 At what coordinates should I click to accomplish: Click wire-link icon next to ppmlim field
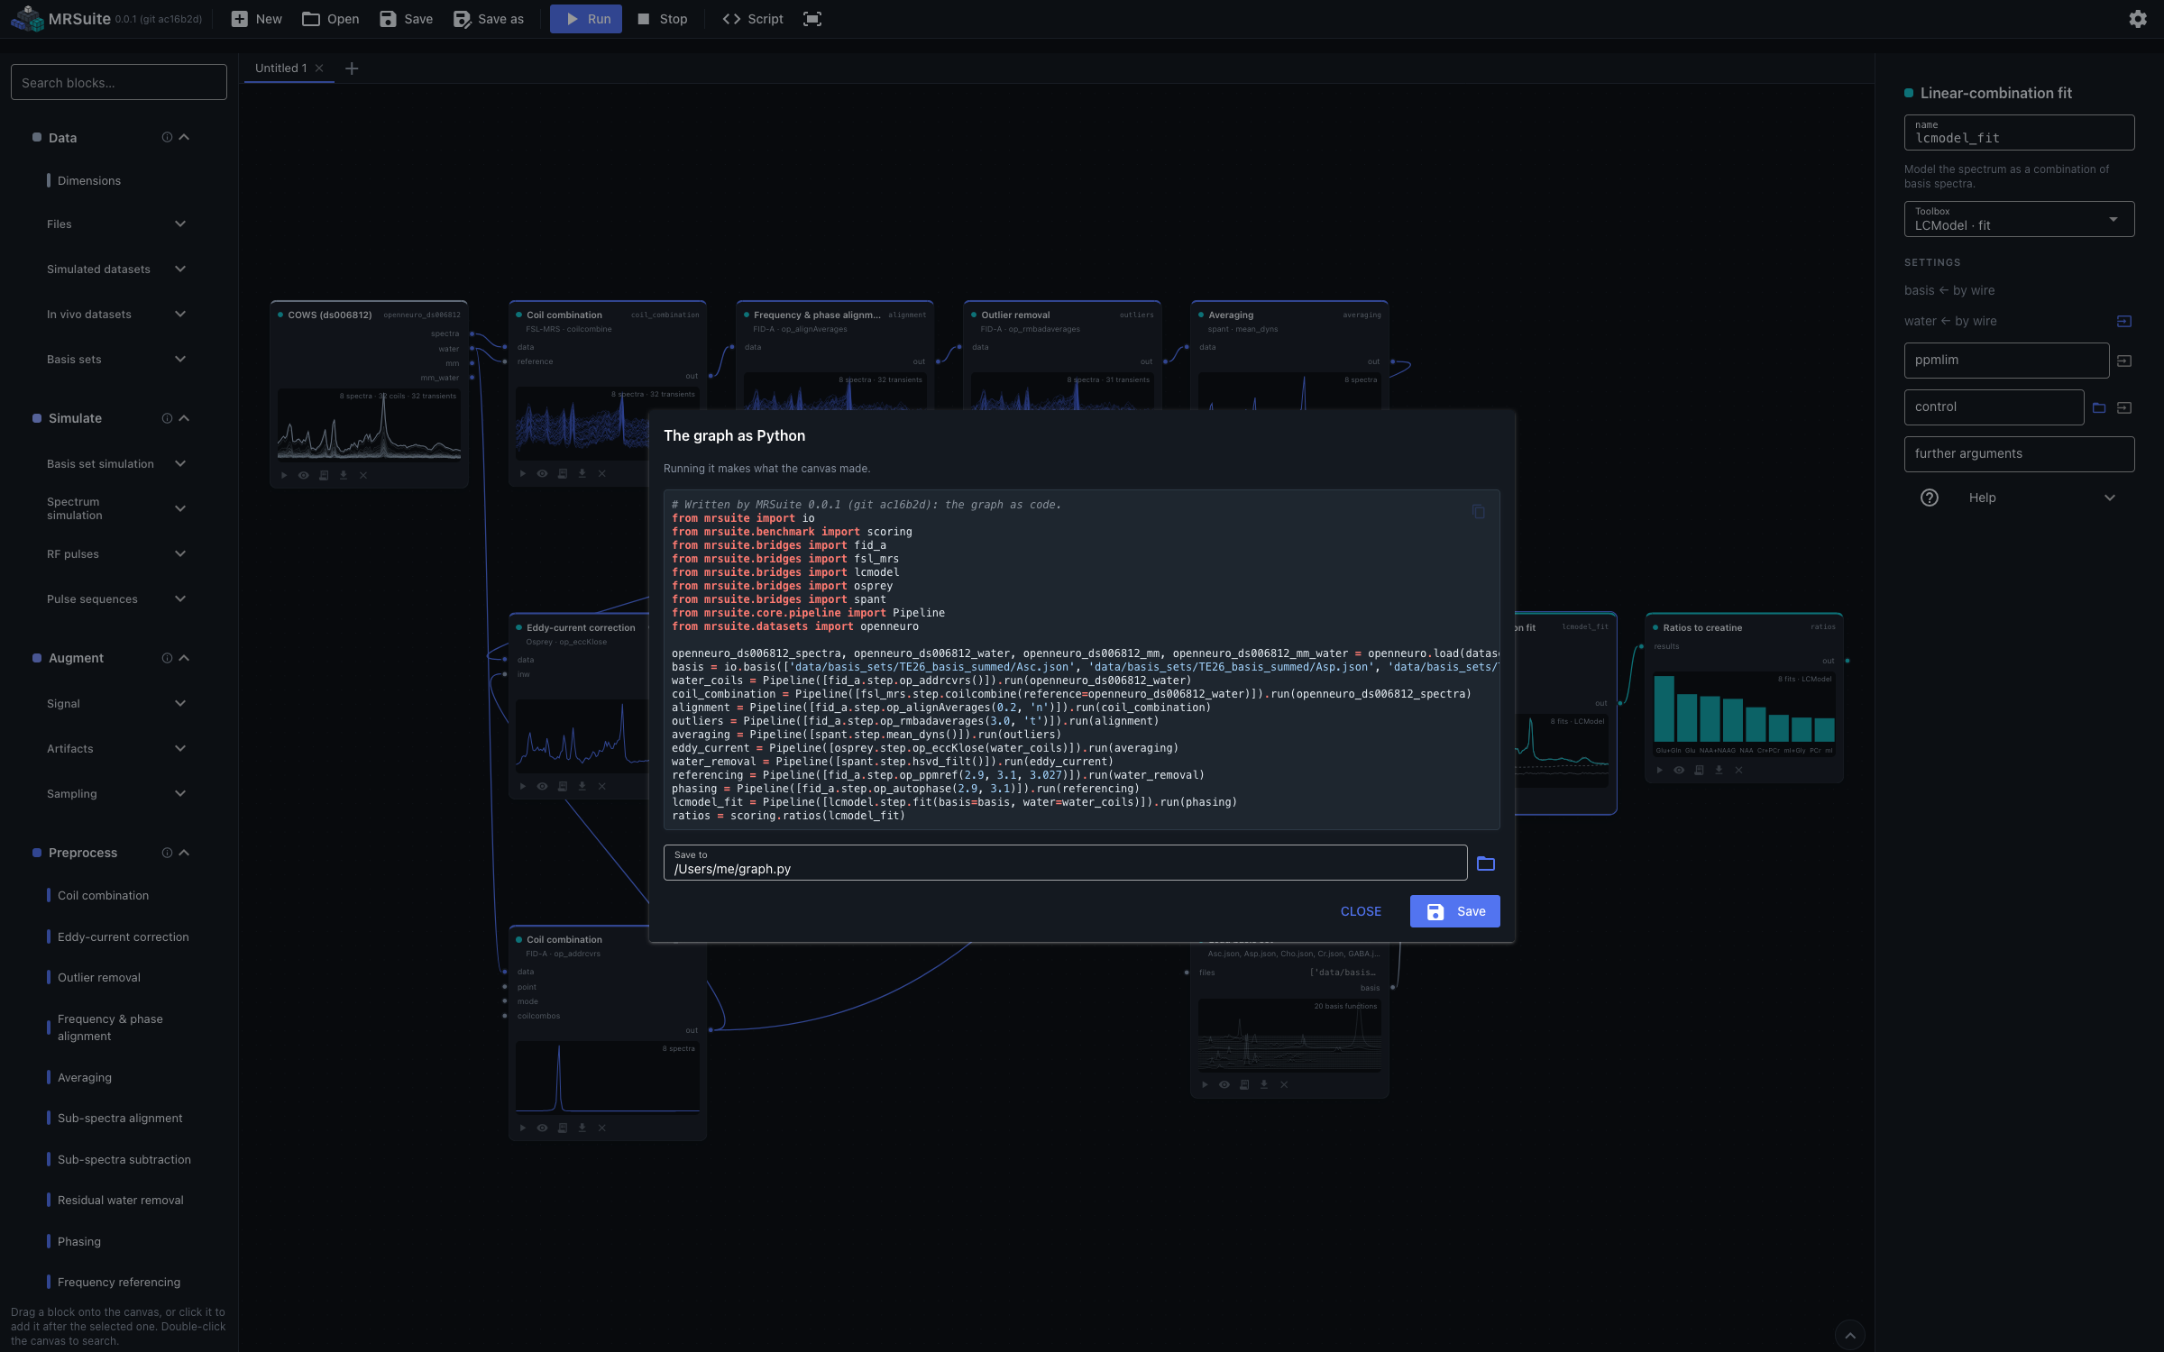[2124, 361]
